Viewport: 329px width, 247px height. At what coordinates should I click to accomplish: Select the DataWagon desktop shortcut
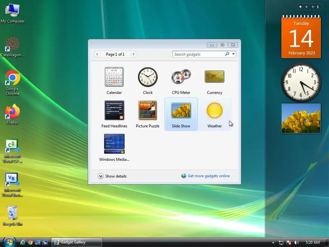(13, 47)
